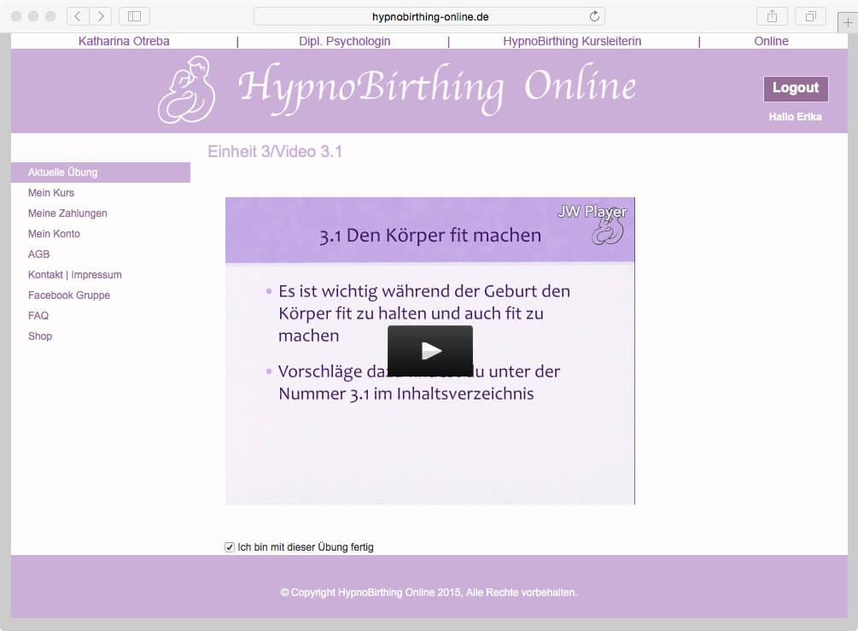Open Katharina Otreba link in top bar

[x=124, y=41]
